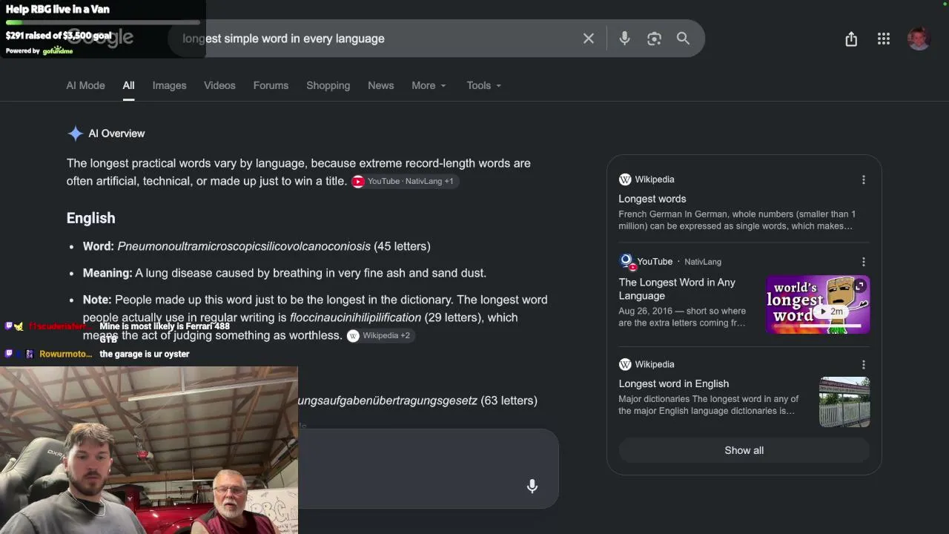
Task: Click the AI Overview sparkle icon
Action: 75,133
